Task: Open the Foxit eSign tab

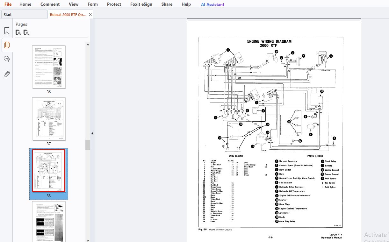Action: pos(141,4)
